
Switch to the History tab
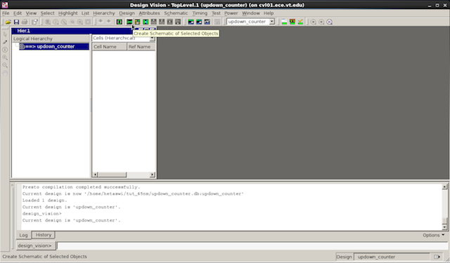coord(44,235)
